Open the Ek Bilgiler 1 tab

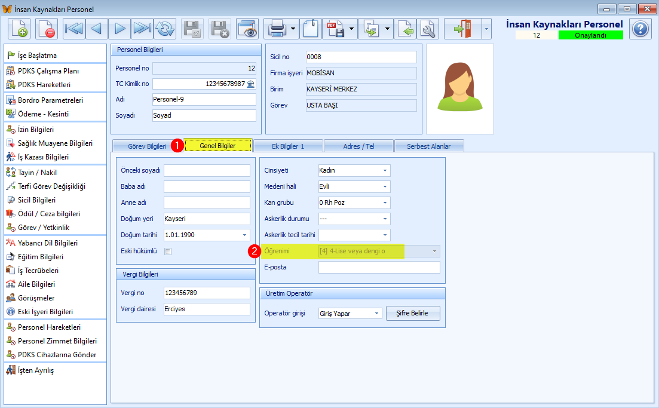[x=288, y=145]
